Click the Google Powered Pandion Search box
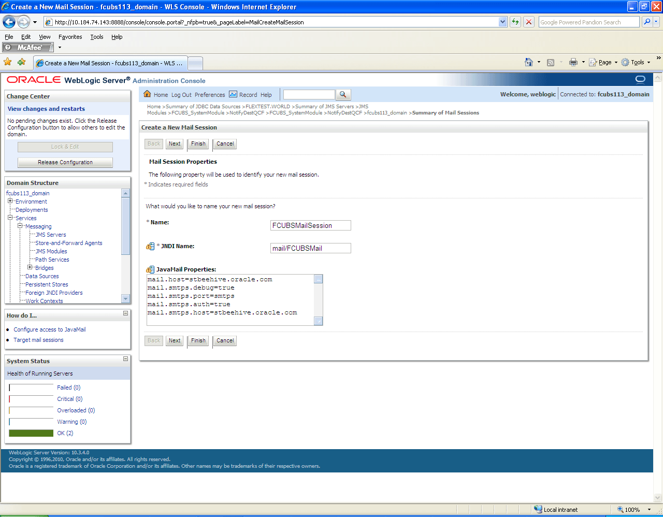The height and width of the screenshot is (517, 663). [x=589, y=22]
